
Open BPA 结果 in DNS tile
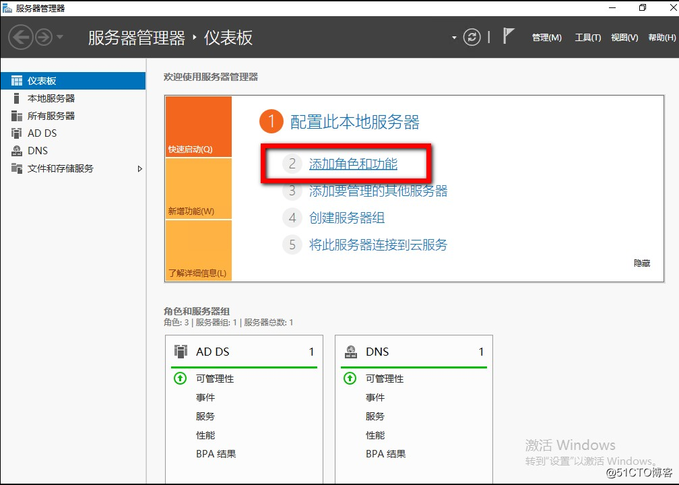[x=385, y=454]
